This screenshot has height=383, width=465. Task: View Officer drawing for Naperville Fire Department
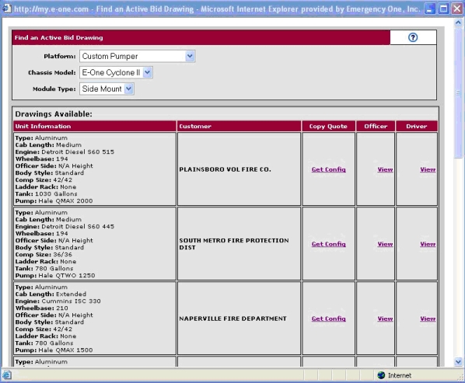[x=385, y=319]
